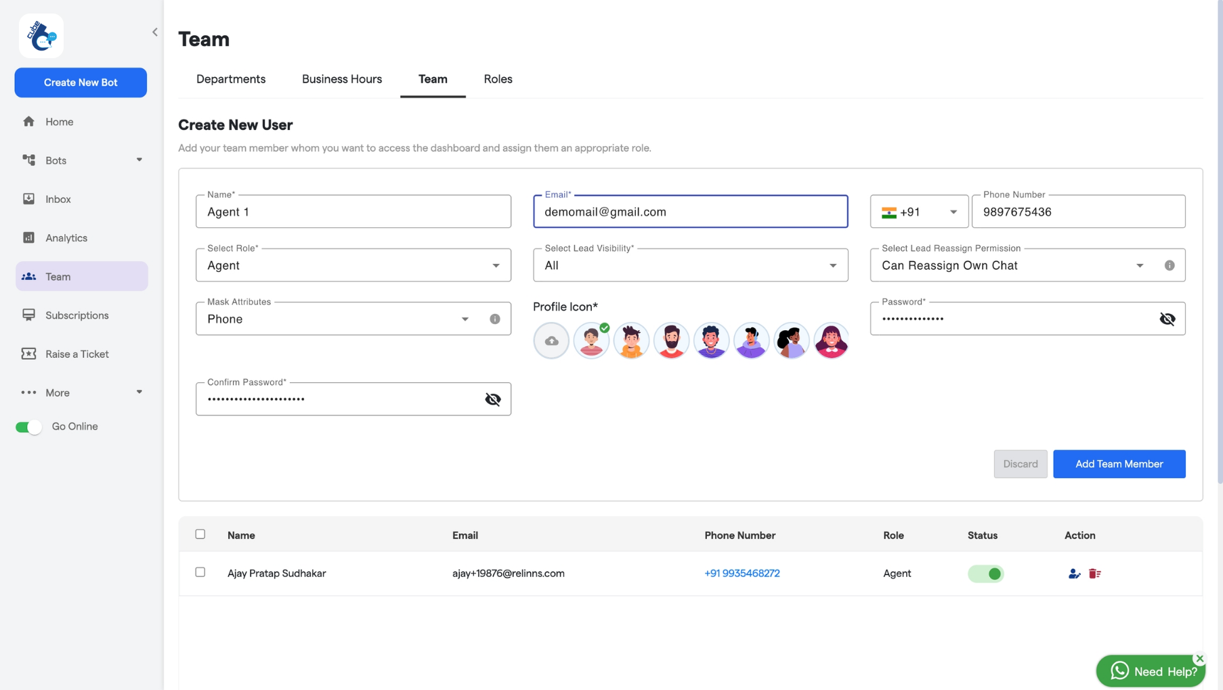Click the page vertical scrollbar

1220,244
